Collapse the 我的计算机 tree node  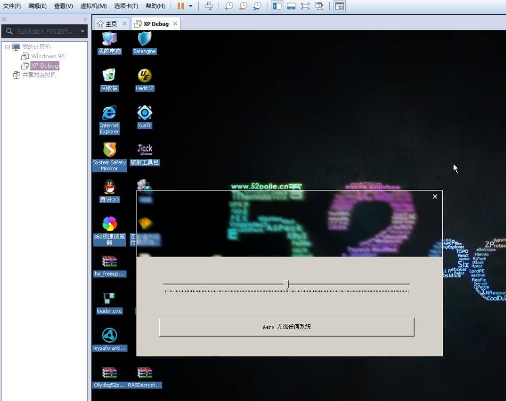7,47
